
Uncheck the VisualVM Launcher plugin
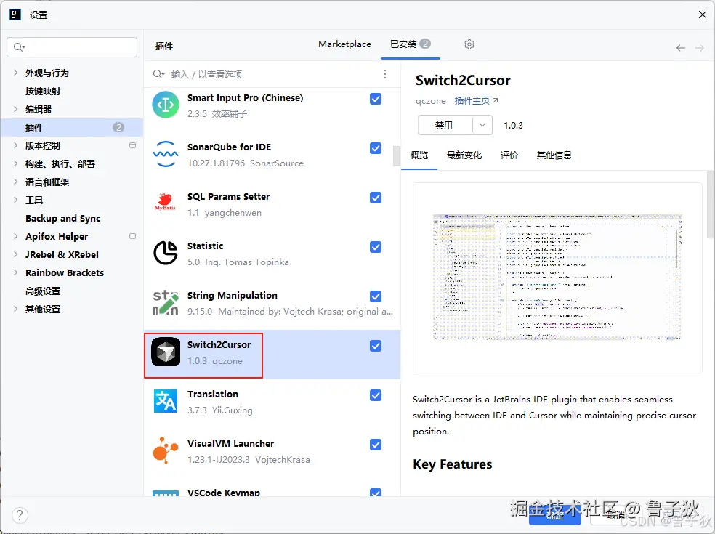click(x=376, y=445)
